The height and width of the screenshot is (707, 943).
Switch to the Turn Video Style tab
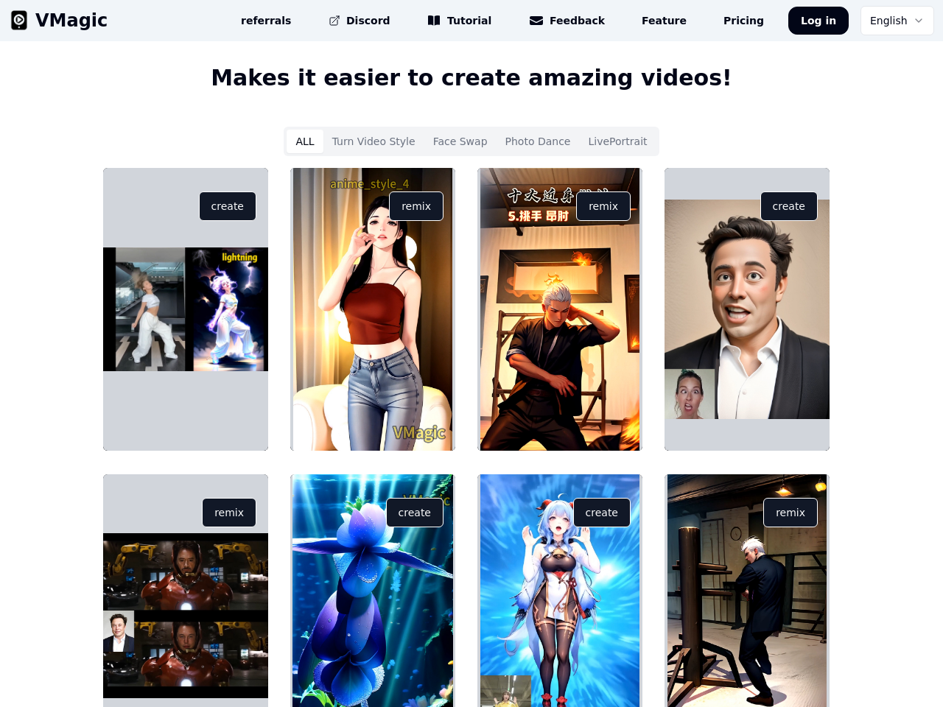click(x=374, y=141)
